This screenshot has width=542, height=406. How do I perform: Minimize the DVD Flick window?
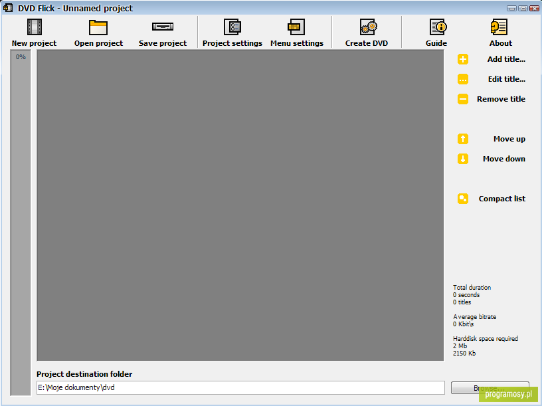512,8
